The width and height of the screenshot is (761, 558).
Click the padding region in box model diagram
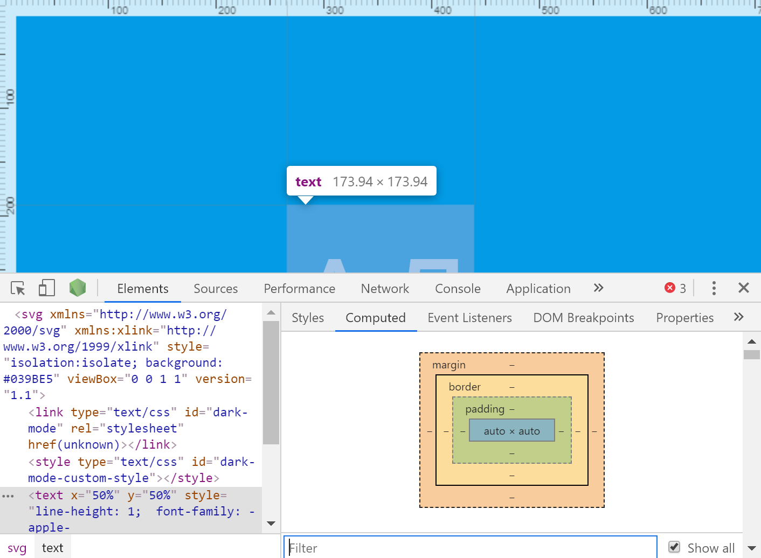tap(485, 409)
